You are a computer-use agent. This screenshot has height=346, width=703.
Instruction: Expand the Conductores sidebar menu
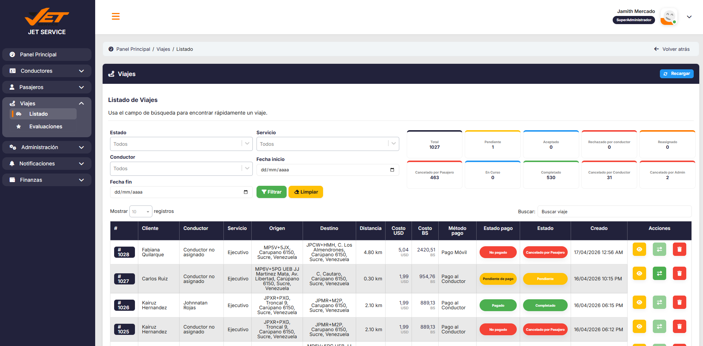click(x=47, y=71)
